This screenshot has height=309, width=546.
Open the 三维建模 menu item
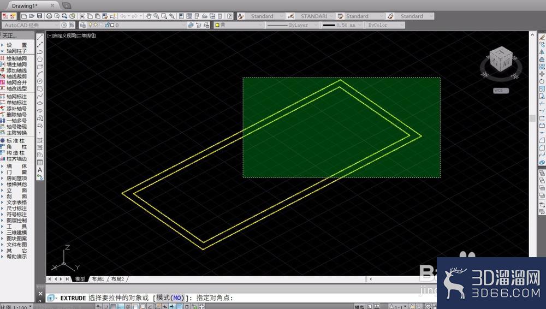click(x=17, y=233)
